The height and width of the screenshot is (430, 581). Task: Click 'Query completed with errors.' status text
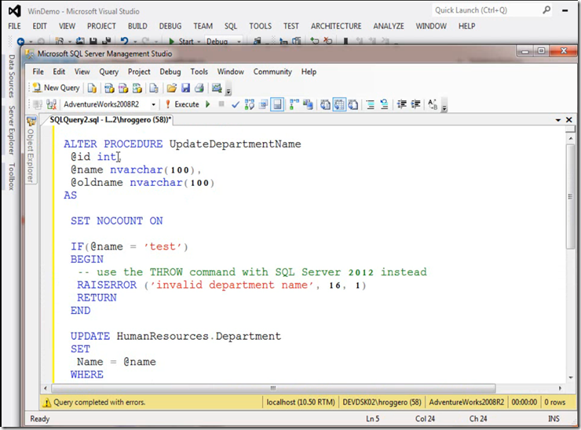(99, 403)
